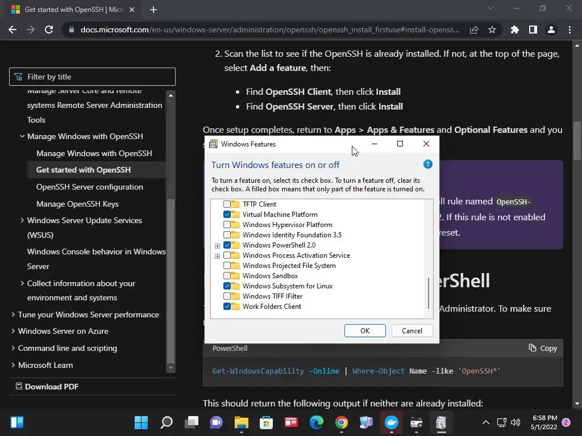
Task: Expand Collect information about your environment
Action: 22,283
